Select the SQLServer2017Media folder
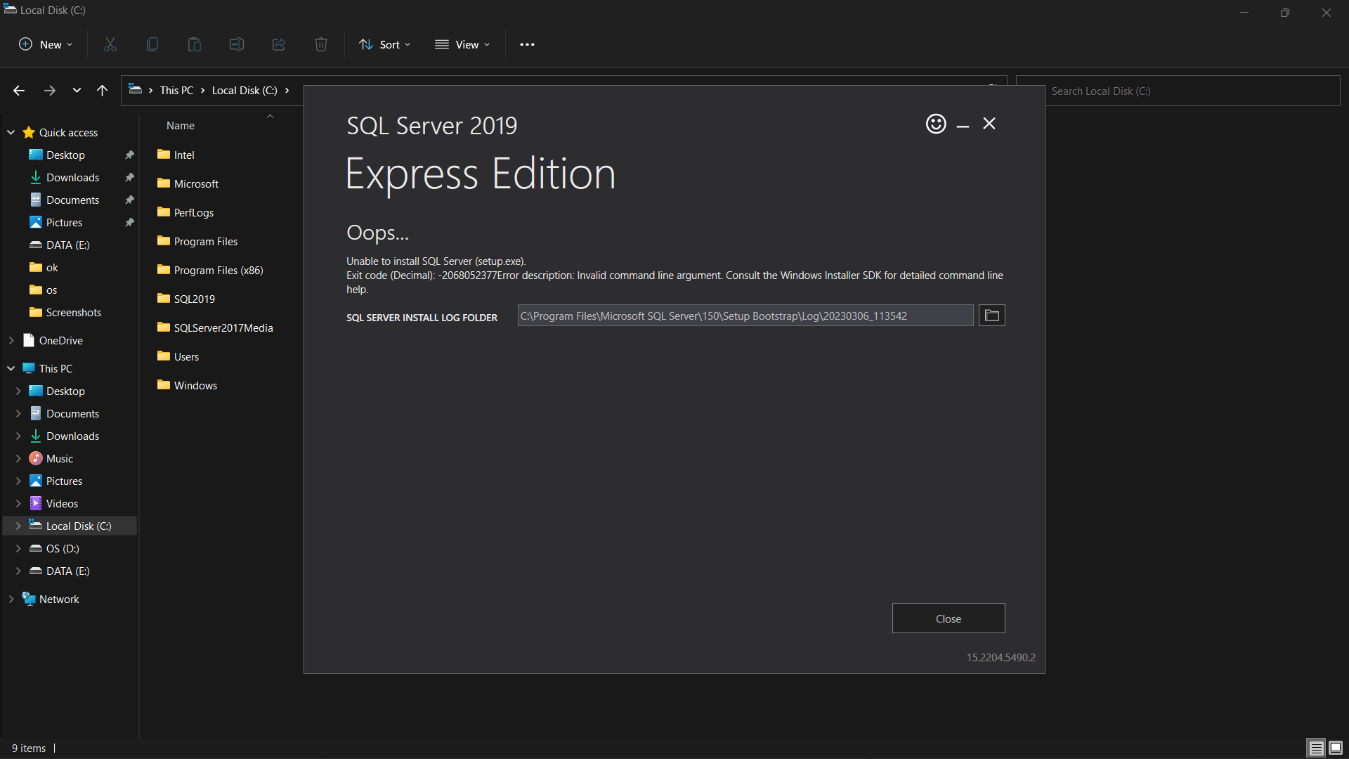This screenshot has height=759, width=1349. (x=223, y=327)
